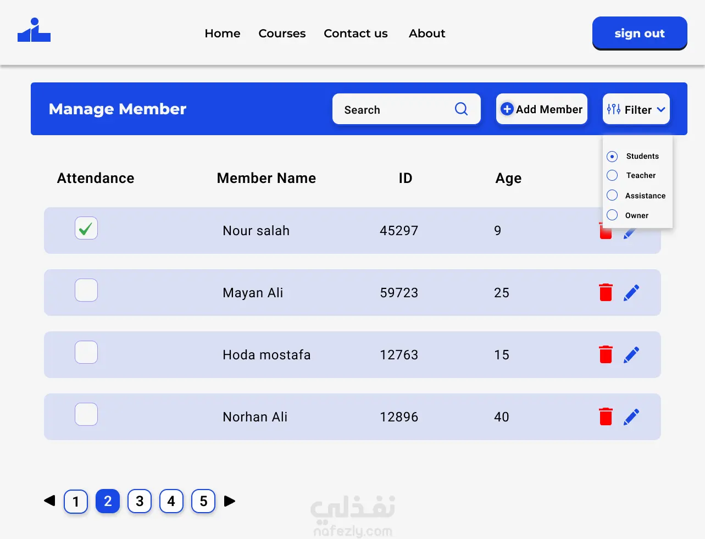
Task: Select the Owner radio filter
Action: coord(612,215)
